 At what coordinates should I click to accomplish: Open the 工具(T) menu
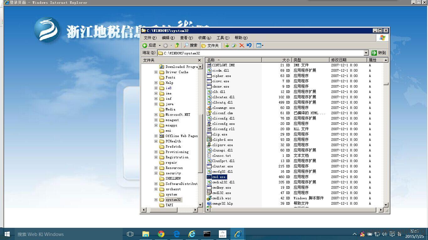pos(223,38)
